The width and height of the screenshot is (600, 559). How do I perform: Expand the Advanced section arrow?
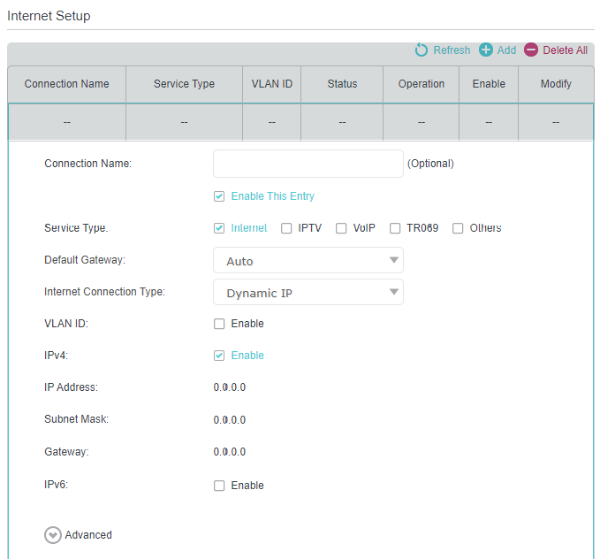[53, 535]
